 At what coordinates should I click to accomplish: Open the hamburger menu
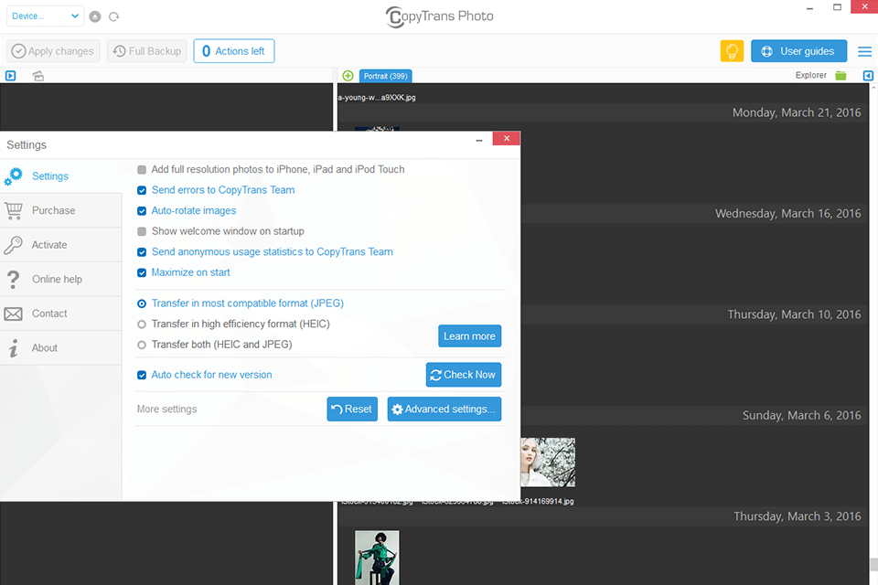[864, 51]
